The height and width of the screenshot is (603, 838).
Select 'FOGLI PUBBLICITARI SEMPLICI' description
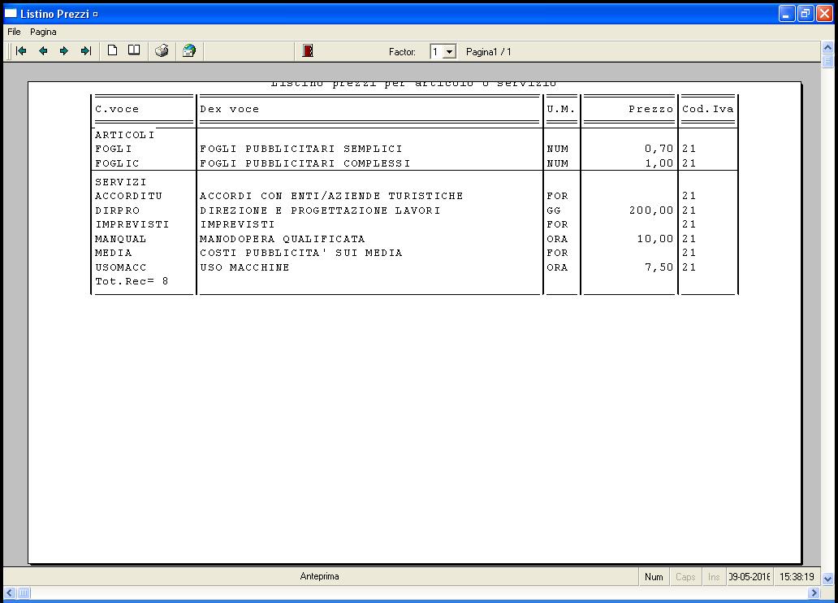[x=301, y=149]
